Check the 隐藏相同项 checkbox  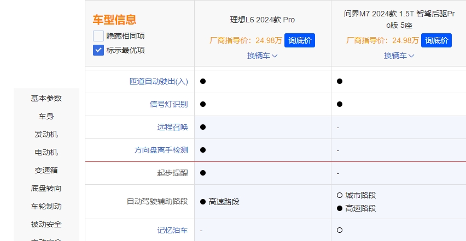pyautogui.click(x=98, y=36)
